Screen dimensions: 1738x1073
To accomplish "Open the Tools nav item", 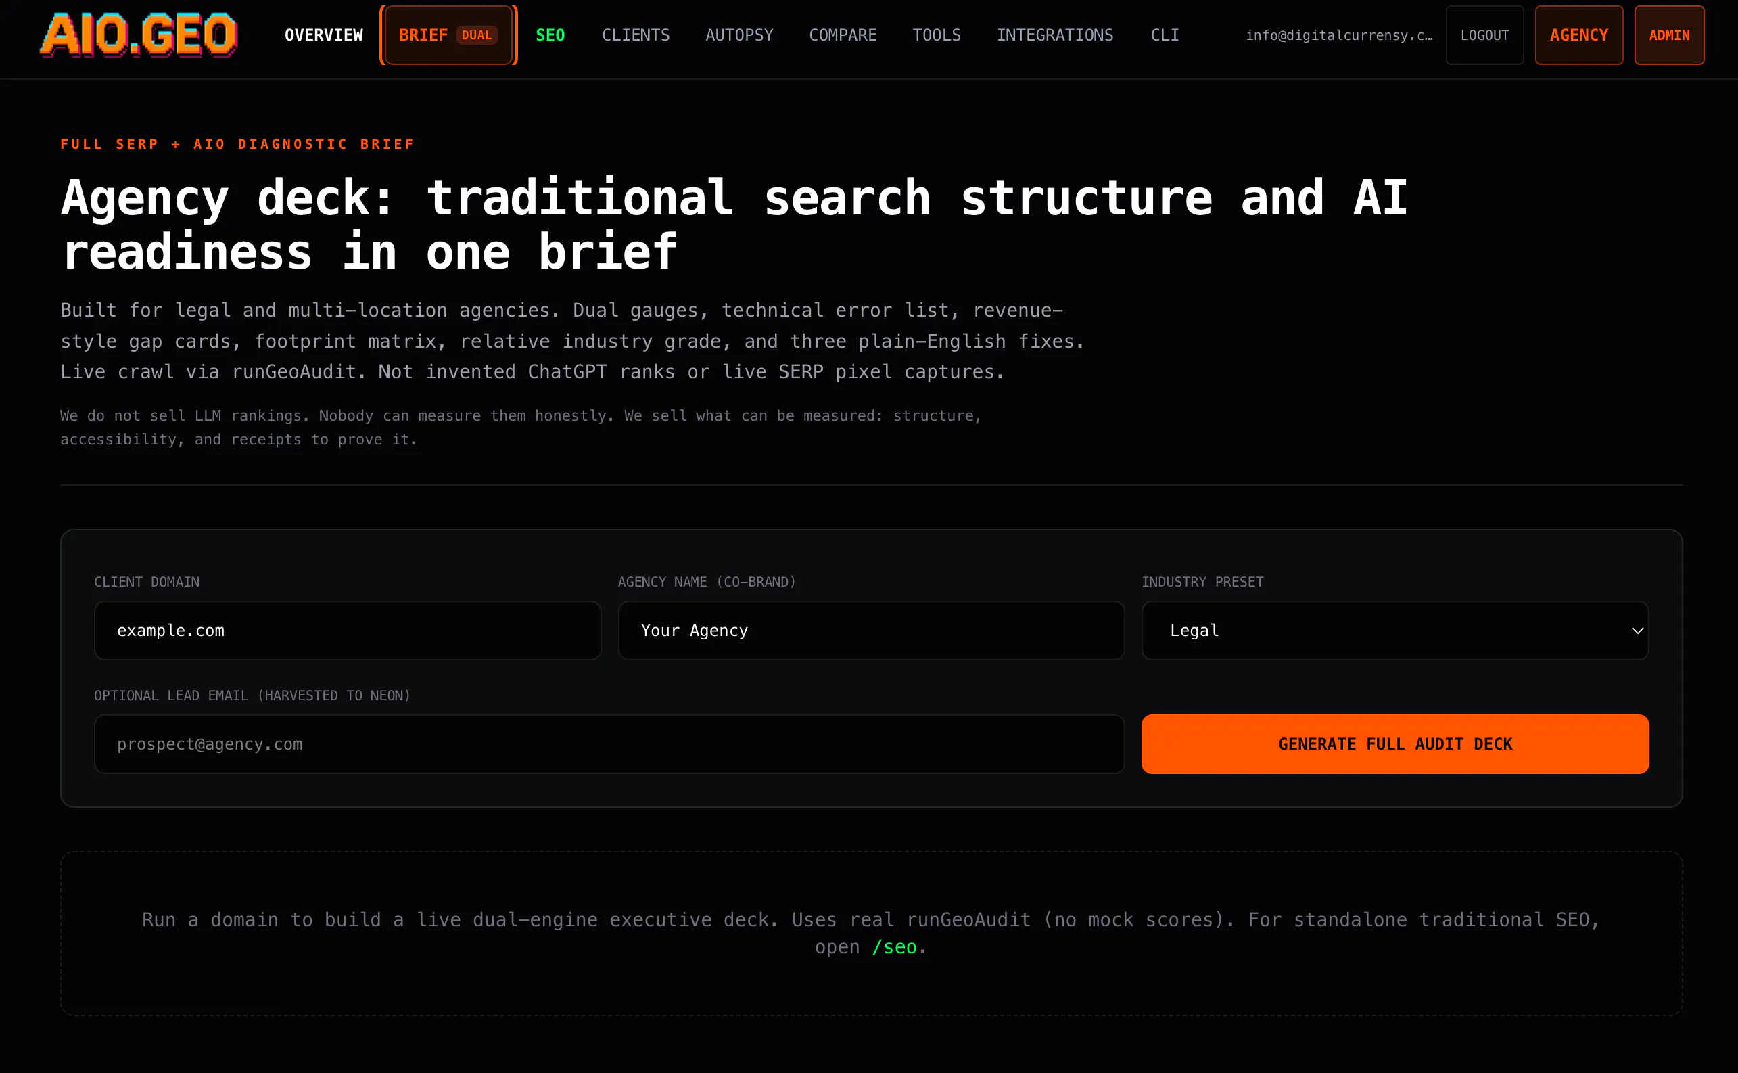I will 937,35.
